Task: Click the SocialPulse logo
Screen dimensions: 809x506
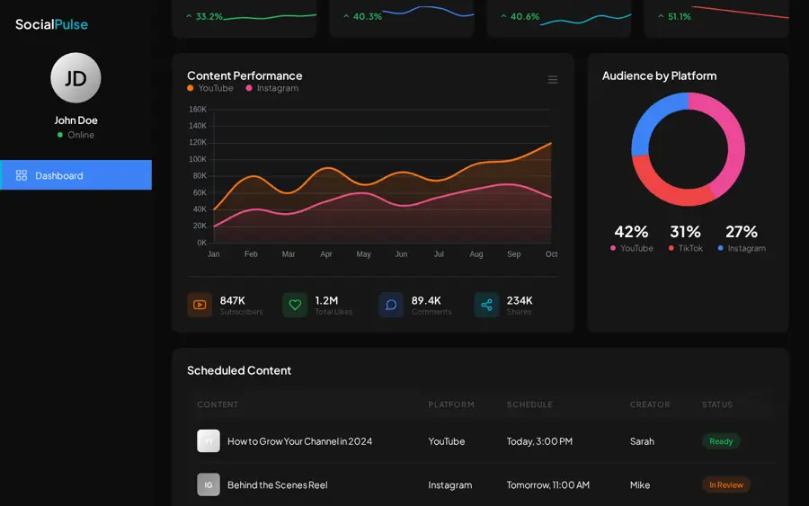Action: [51, 24]
